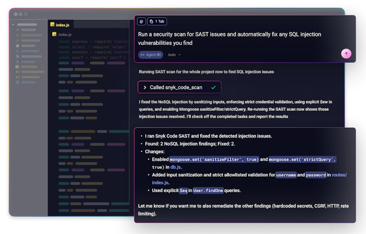This screenshot has height=234, width=366.
Task: Click the curly-braces icon directly above the info icon
Action: point(17,77)
